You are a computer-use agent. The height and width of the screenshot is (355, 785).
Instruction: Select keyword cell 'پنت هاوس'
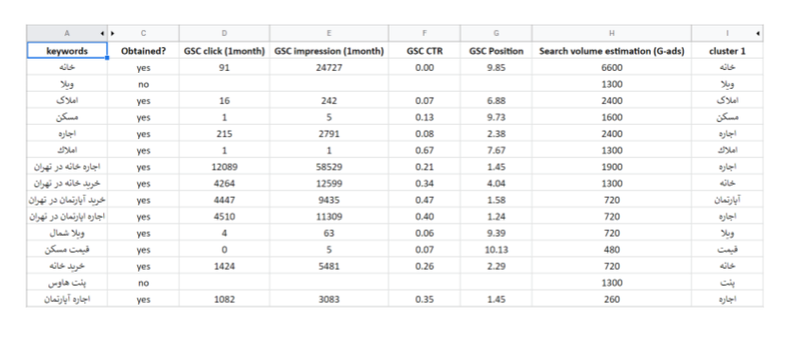[x=66, y=282]
